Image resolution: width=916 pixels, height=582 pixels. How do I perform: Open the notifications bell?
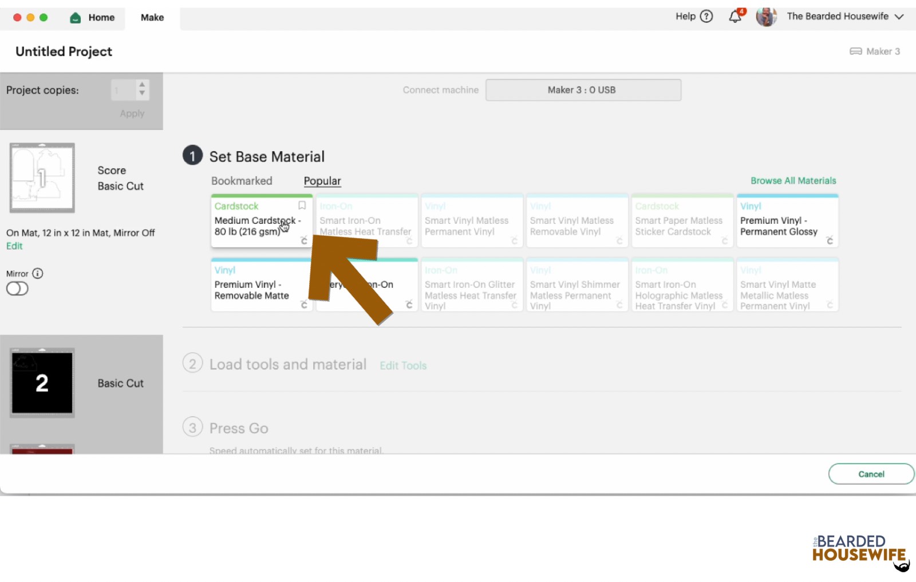pyautogui.click(x=736, y=16)
